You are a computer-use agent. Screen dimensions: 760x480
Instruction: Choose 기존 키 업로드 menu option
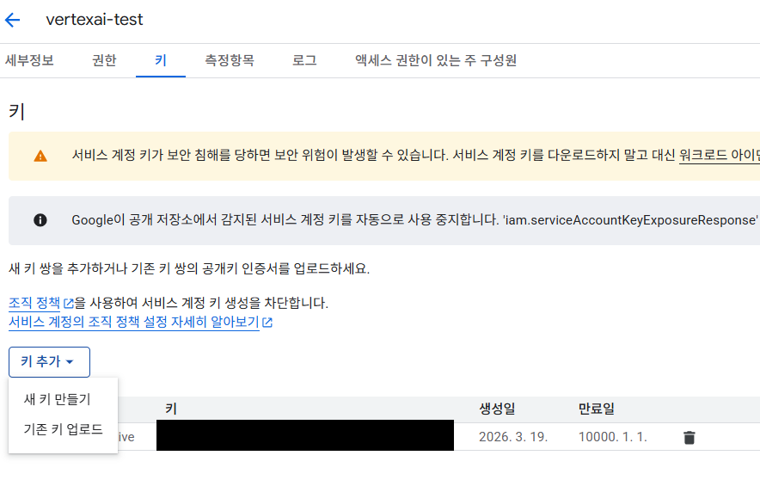[63, 429]
